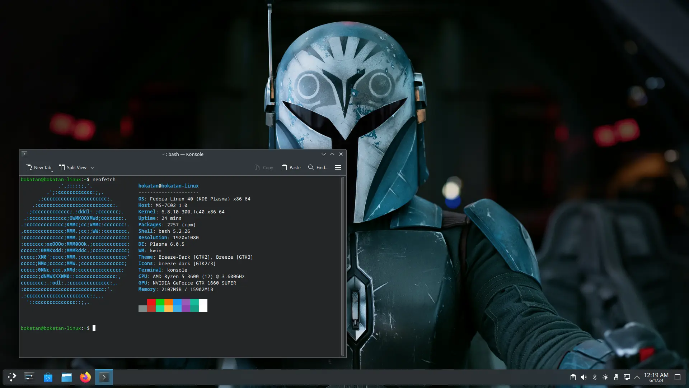Click the 'Shell: bash 5.2.26' line
This screenshot has width=689, height=388.
164,231
